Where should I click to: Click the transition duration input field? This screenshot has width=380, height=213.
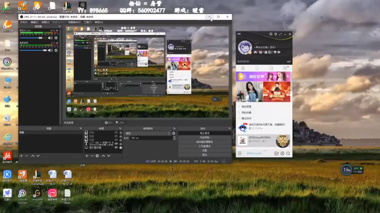[x=151, y=138]
